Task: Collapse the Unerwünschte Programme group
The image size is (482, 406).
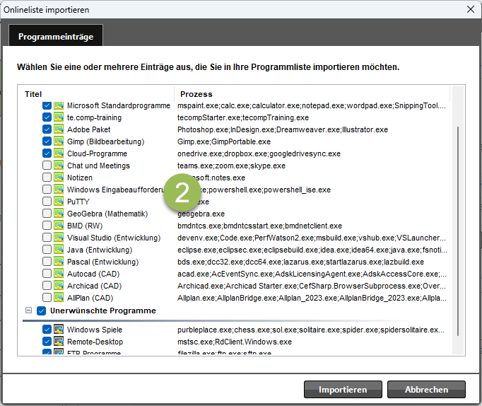Action: click(x=28, y=311)
